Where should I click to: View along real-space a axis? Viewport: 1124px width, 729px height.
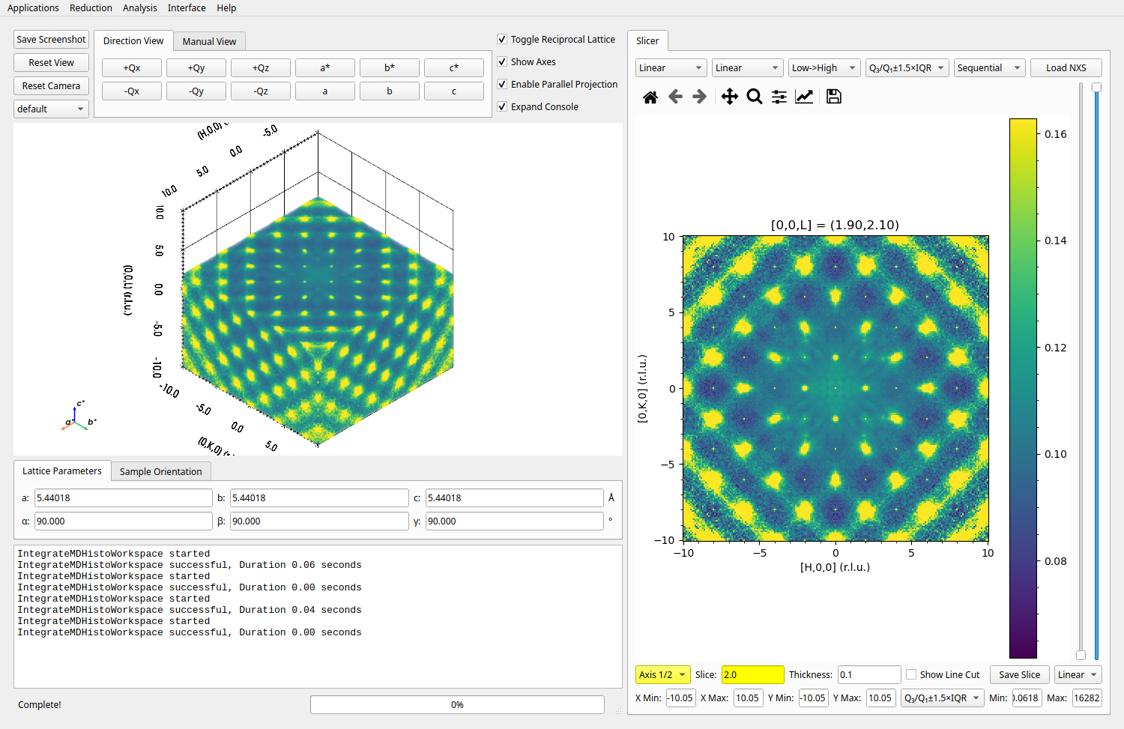tap(325, 91)
